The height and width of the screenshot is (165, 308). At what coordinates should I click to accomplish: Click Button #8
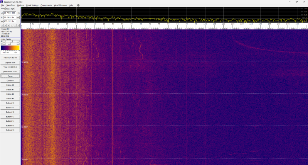[10, 94]
